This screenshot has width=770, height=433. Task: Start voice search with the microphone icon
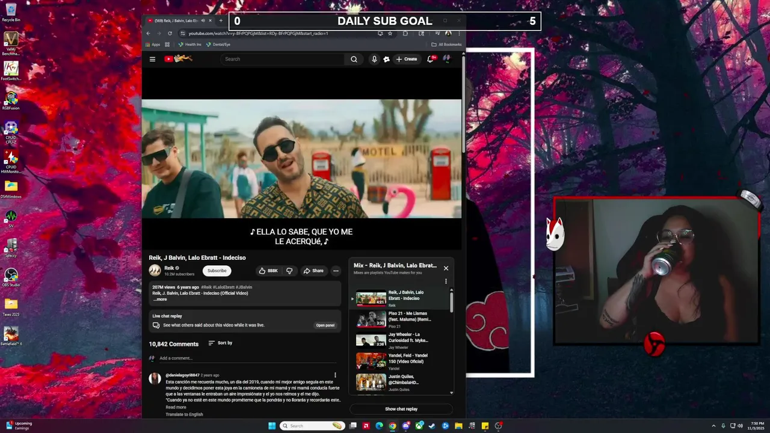tap(374, 59)
